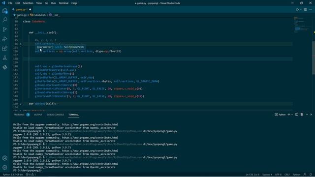Viewport: 315px width, 177px height.
Task: Switch to the Output panel tab
Action: click(38, 115)
